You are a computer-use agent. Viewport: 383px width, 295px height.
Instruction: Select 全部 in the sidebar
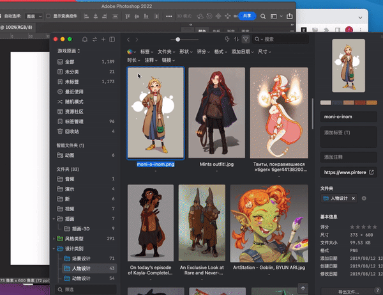click(86, 61)
